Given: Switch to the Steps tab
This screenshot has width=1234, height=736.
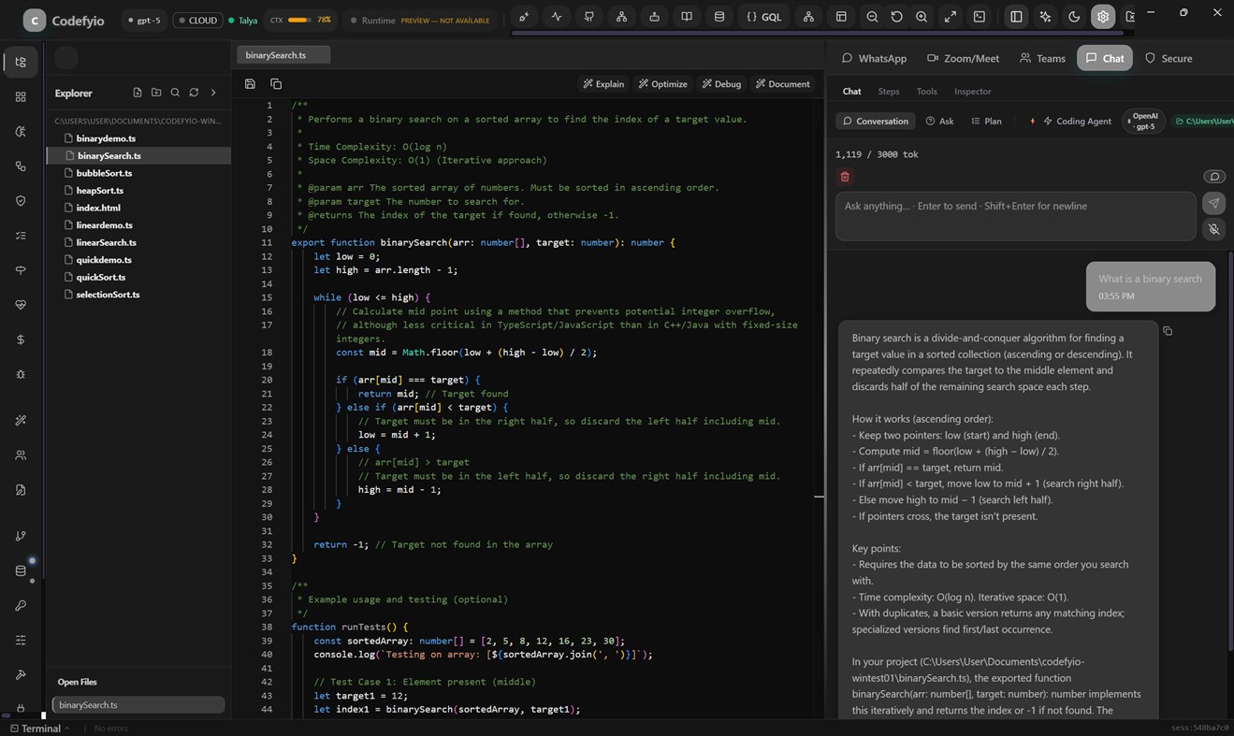Looking at the screenshot, I should (x=889, y=92).
